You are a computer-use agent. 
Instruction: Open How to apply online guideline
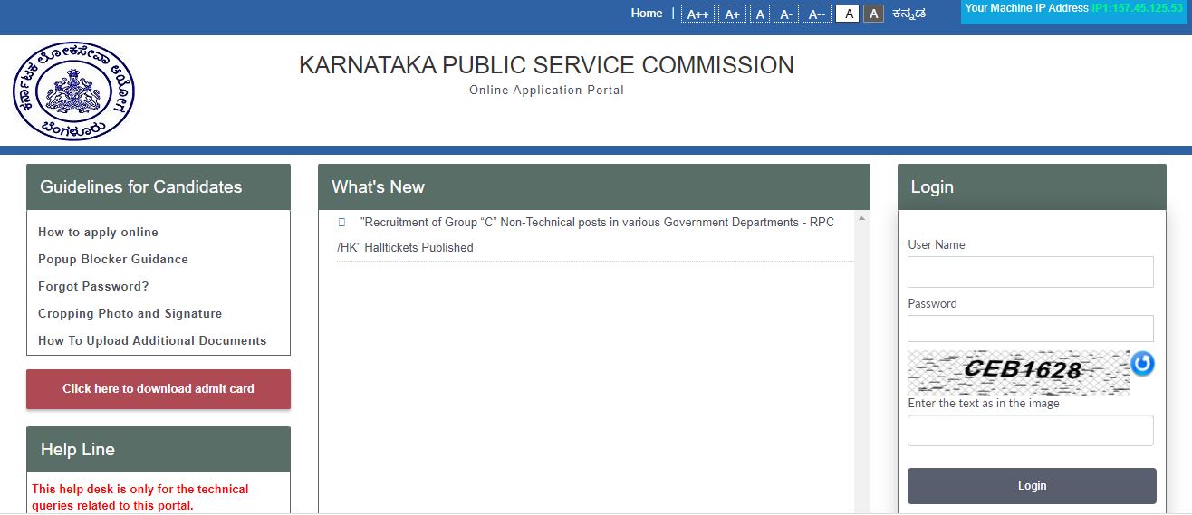click(98, 233)
